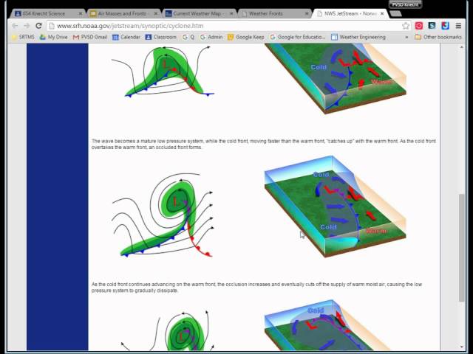Click the occluded front cyclone map diagram

pyautogui.click(x=163, y=215)
